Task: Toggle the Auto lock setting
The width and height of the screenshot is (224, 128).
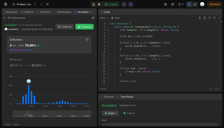Action: 115,18
